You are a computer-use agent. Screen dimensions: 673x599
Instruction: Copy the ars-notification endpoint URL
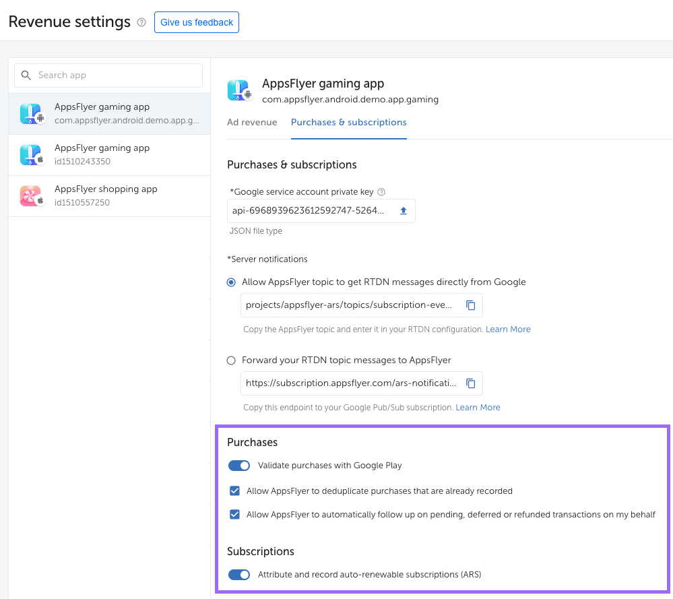(x=471, y=383)
